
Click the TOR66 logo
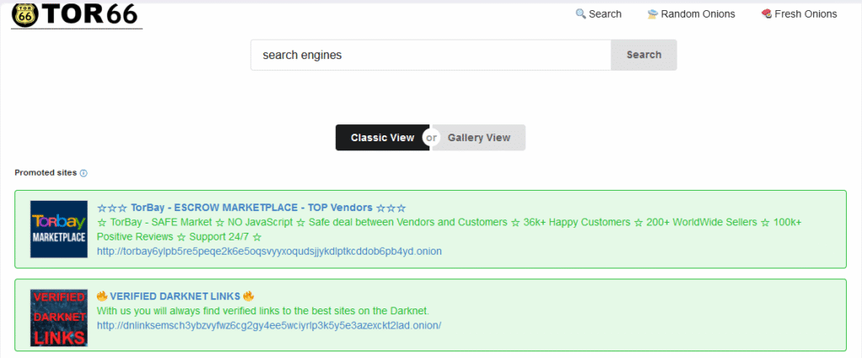pyautogui.click(x=77, y=14)
